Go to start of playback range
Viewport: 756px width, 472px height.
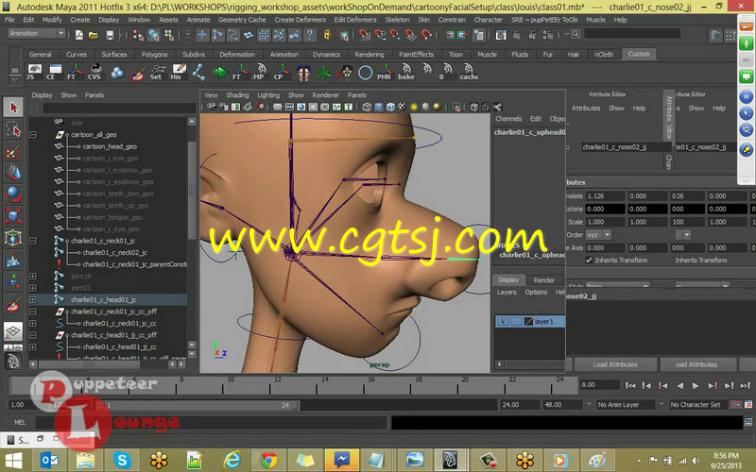pos(629,385)
